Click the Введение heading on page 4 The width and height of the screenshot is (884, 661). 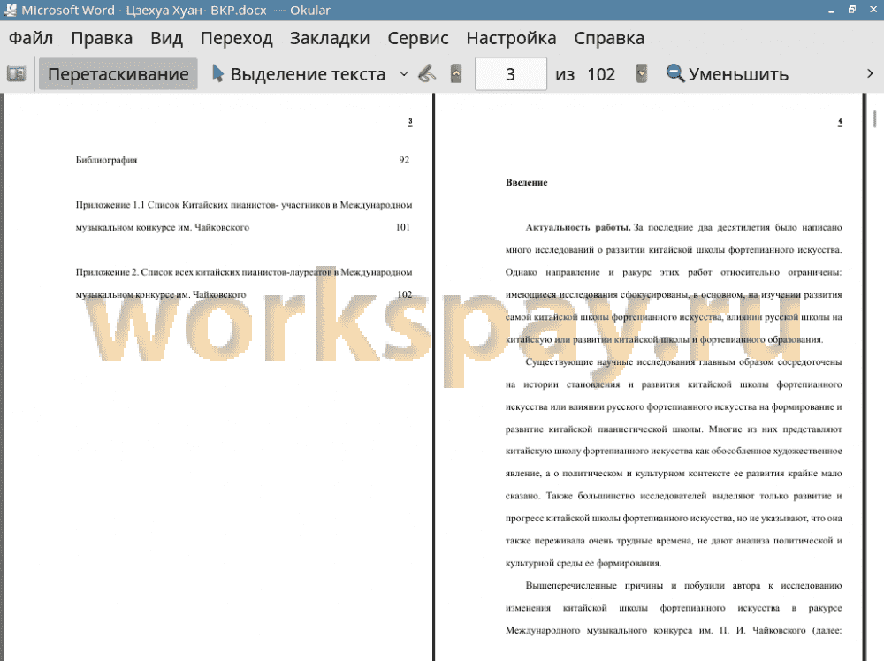point(527,182)
